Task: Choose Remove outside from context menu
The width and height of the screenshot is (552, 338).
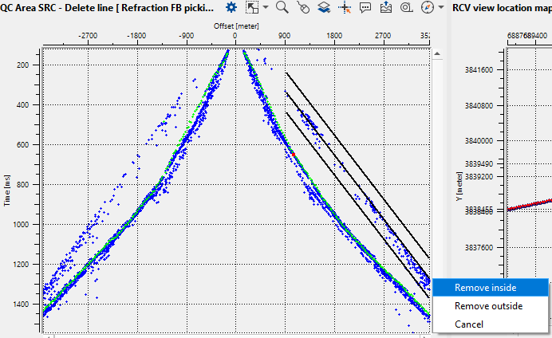Action: tap(488, 306)
